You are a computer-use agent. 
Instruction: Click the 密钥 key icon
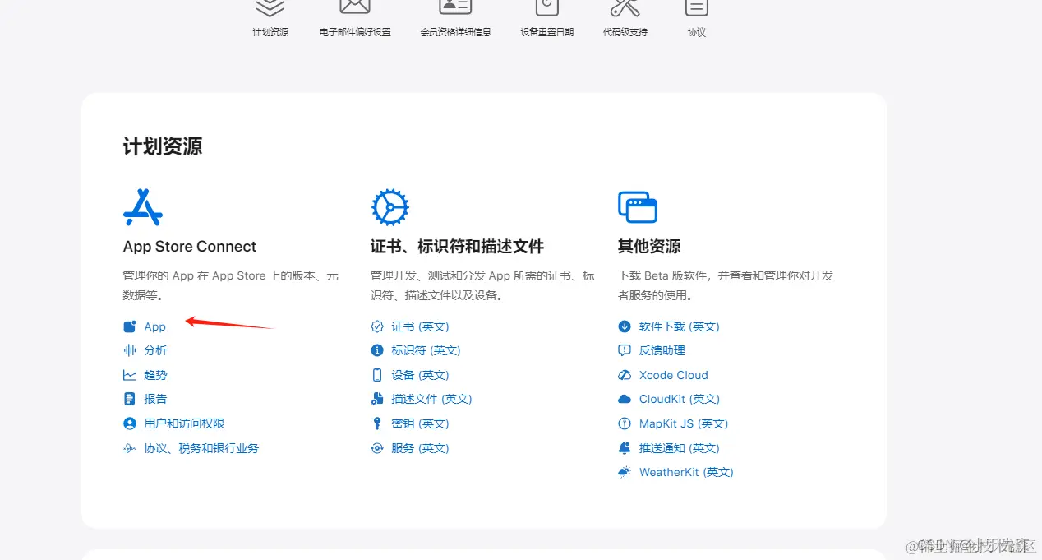pos(376,423)
